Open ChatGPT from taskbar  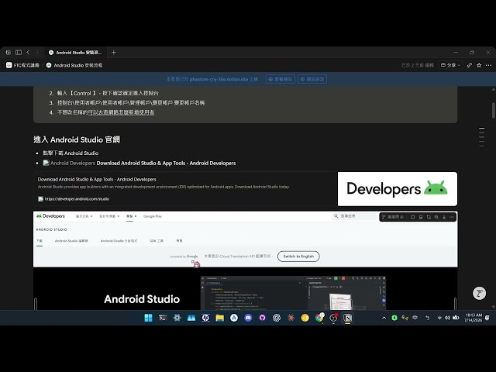pos(277,318)
